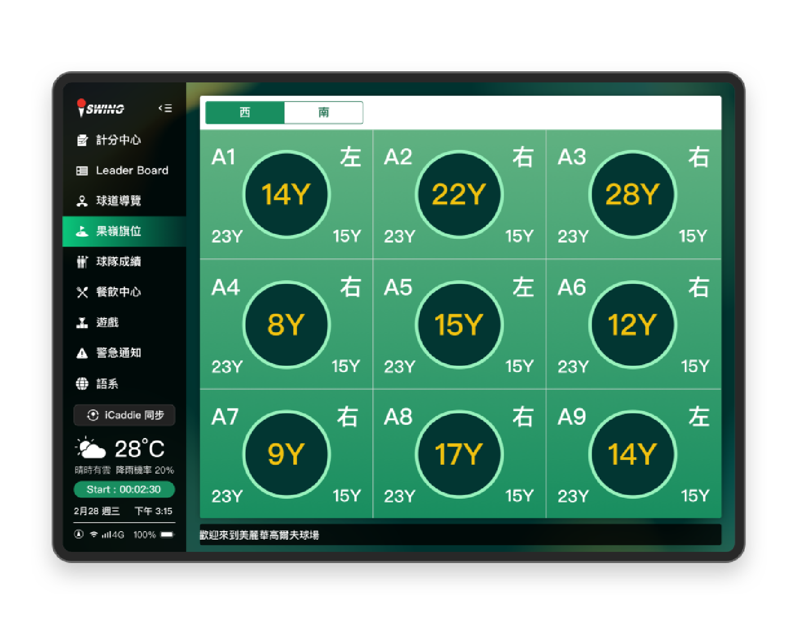Click the dining center fork-and-knife icon

[82, 292]
